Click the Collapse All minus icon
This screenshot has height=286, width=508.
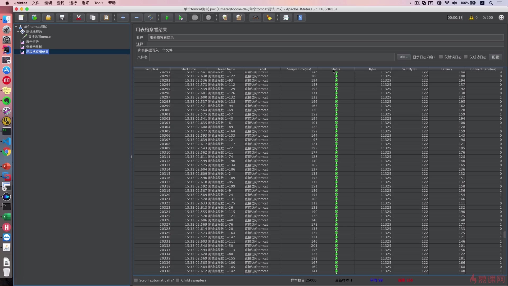[x=137, y=17]
